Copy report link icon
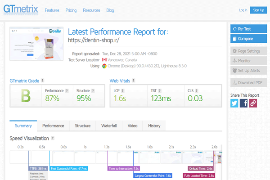Image resolution: width=270 pixels, height=180 pixels. click(x=253, y=103)
